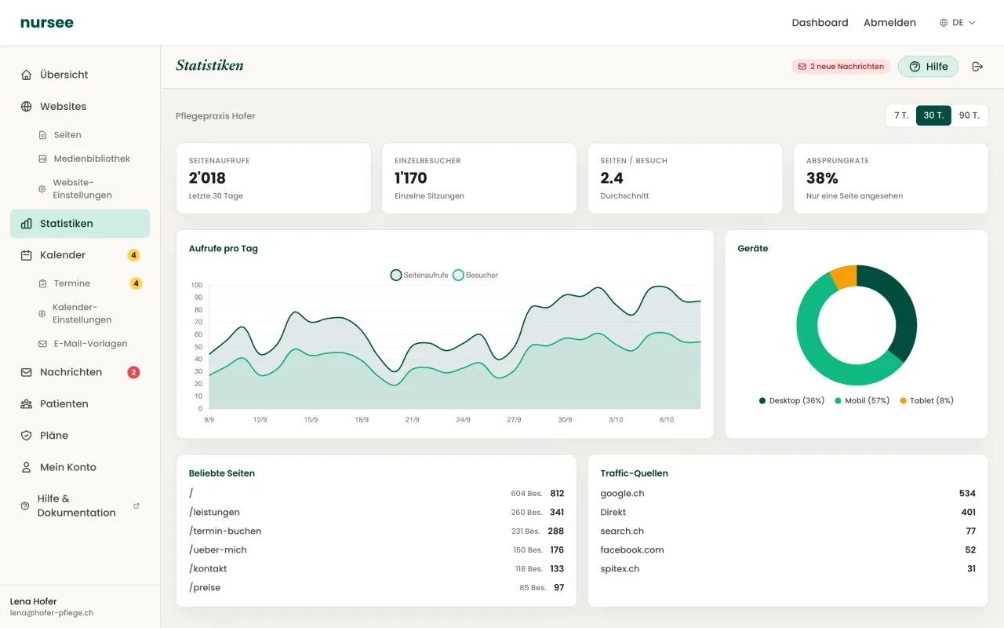Click the house icon beside Übersicht
Image resolution: width=1004 pixels, height=628 pixels.
point(26,75)
